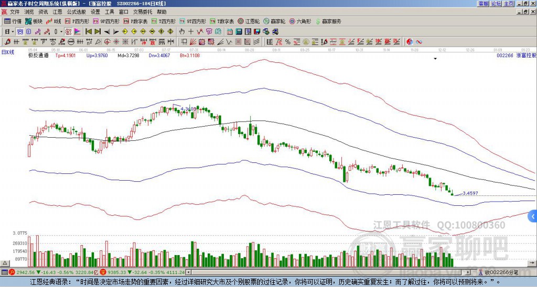Open the calculator icon
Image resolution: width=537 pixels, height=287 pixels.
pos(239,31)
